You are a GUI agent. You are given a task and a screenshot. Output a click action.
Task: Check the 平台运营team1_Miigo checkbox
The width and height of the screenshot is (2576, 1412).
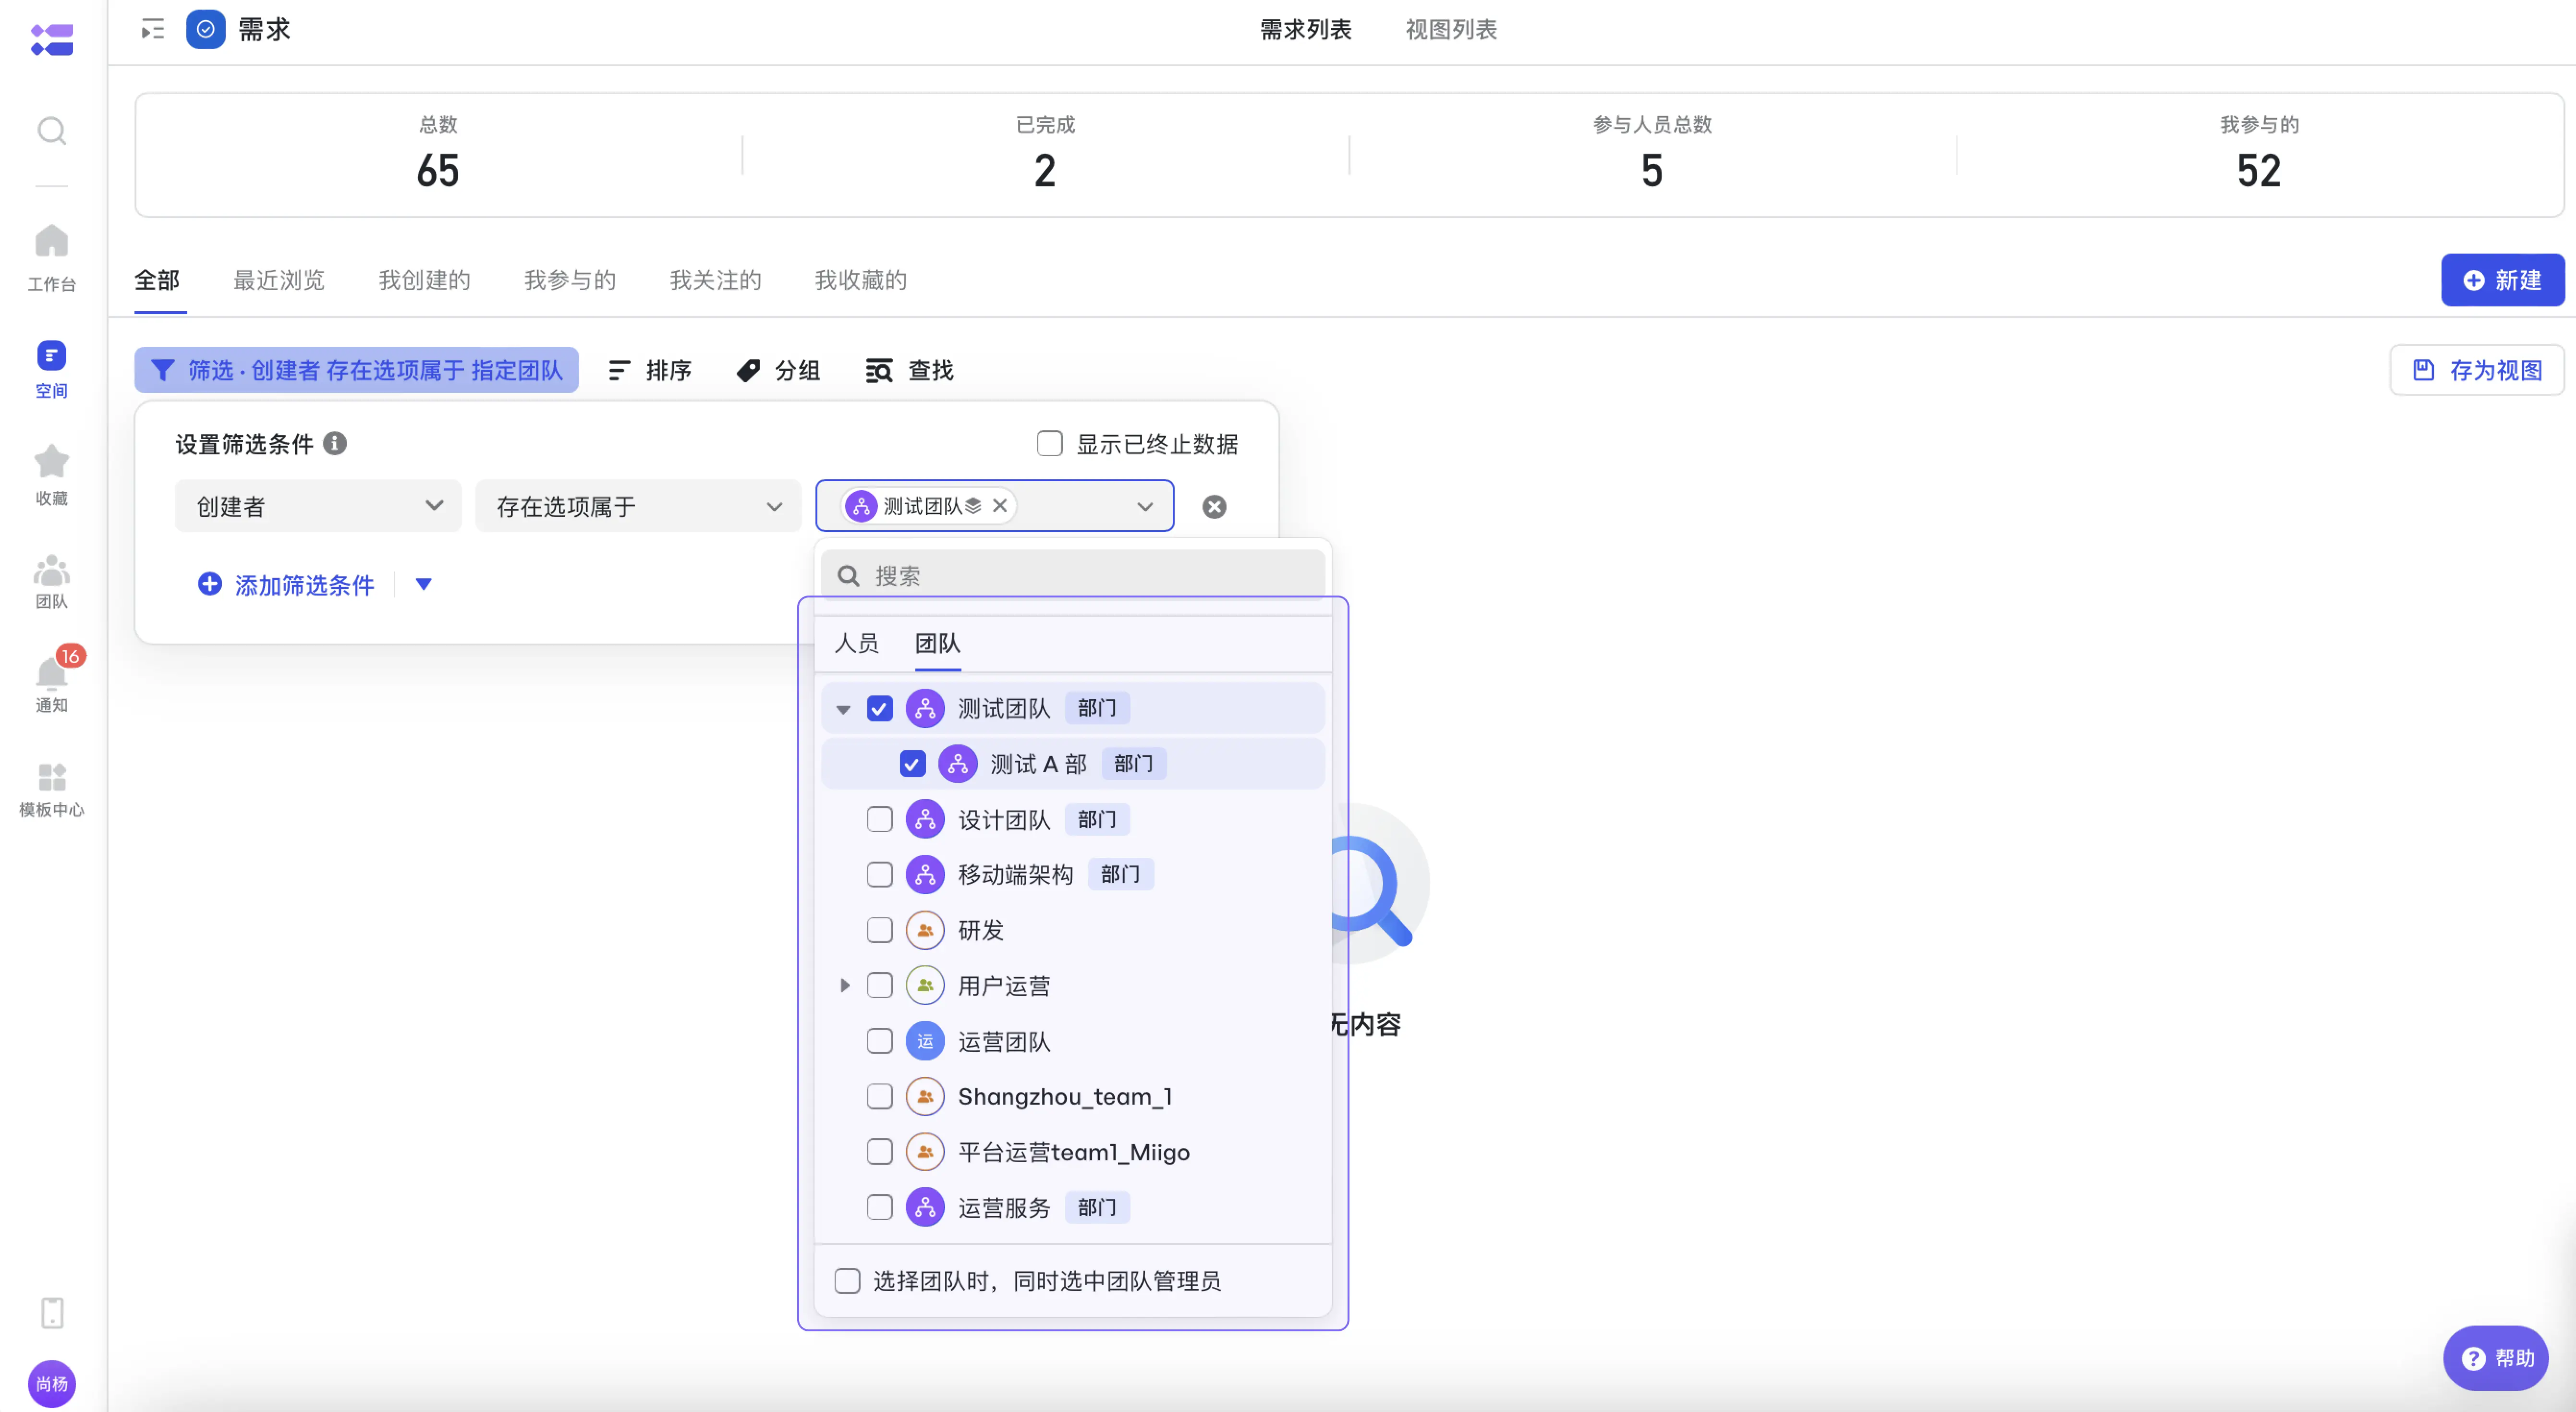880,1152
